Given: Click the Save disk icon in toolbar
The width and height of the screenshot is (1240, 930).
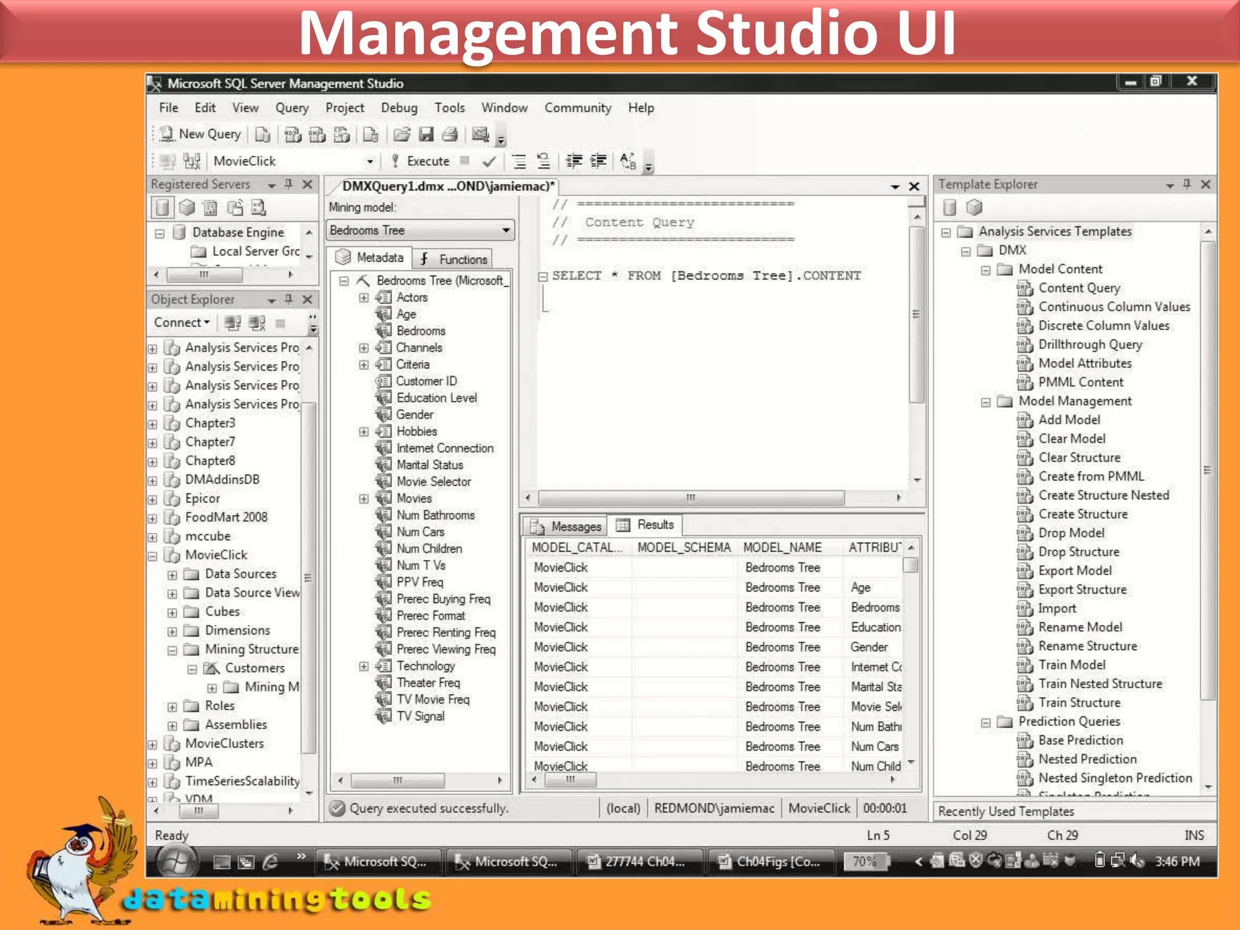Looking at the screenshot, I should pyautogui.click(x=426, y=134).
